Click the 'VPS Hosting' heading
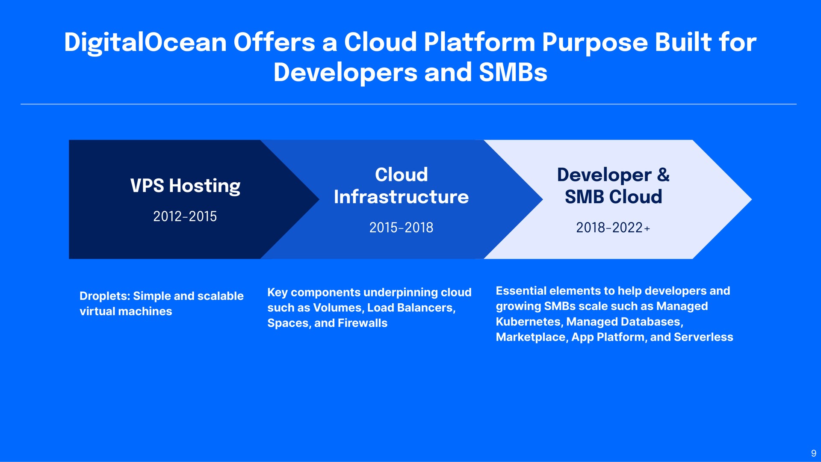 point(185,186)
